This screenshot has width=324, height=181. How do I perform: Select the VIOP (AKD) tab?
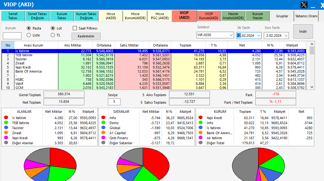pos(184,15)
